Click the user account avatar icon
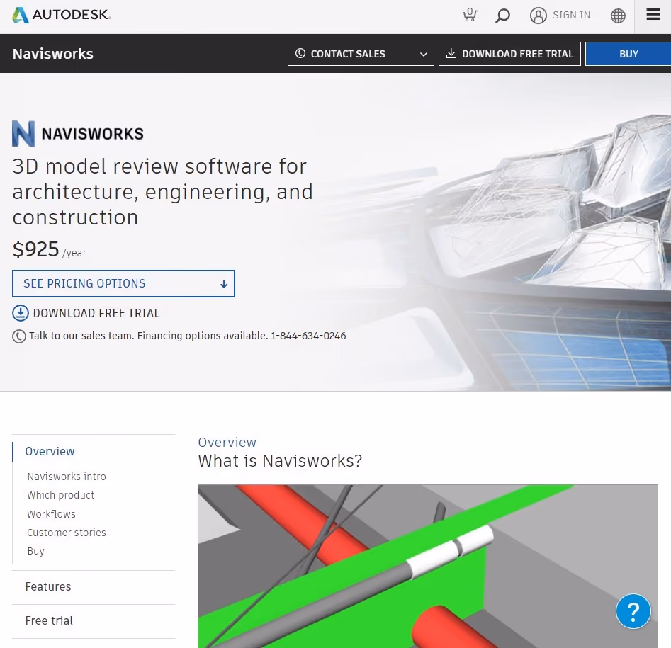The width and height of the screenshot is (671, 648). [539, 16]
